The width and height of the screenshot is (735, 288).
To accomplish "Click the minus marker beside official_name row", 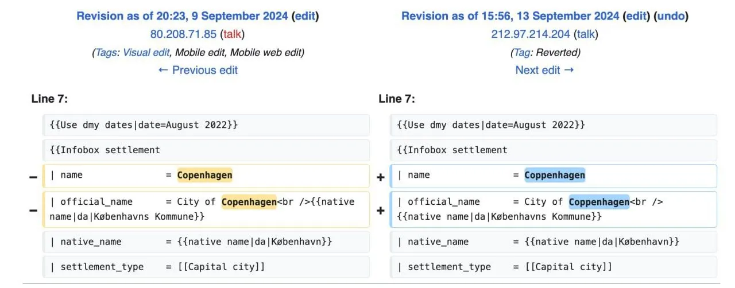I will [x=33, y=210].
